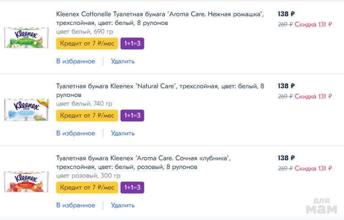Open Kleenex Cottonelle "Нежная ромашка" product title
344x220 pixels.
[159, 18]
